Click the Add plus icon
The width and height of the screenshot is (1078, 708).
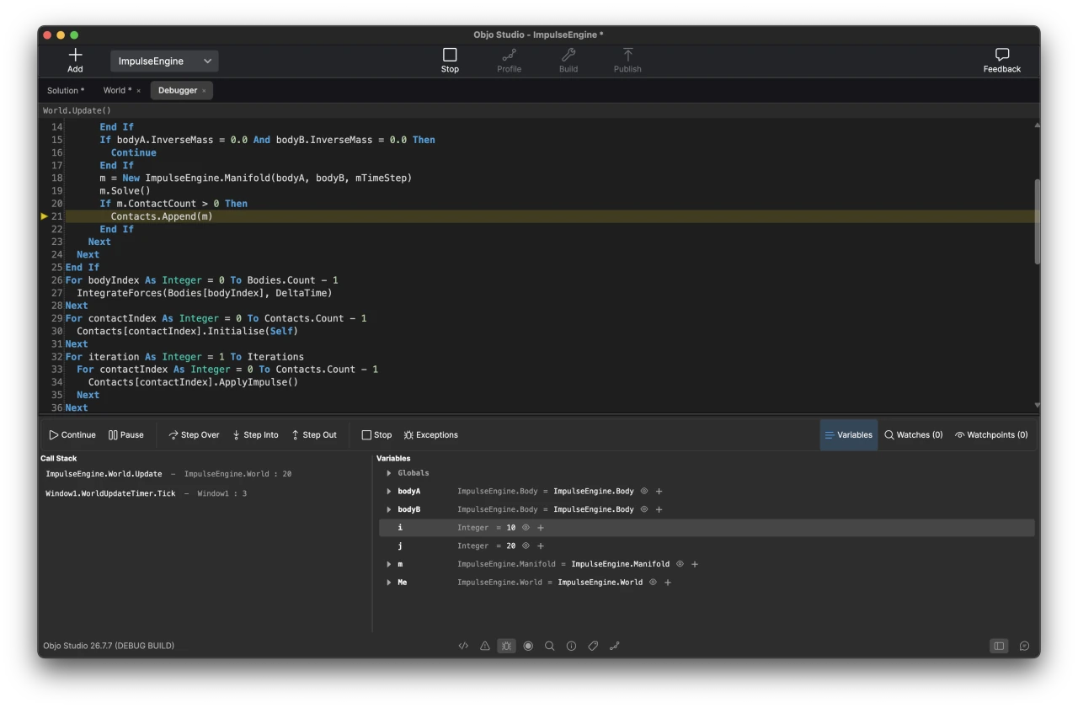pos(75,55)
